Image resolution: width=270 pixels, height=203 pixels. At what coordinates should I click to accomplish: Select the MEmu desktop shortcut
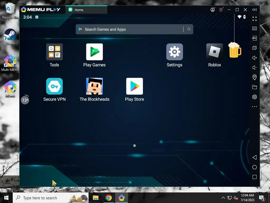tap(10, 89)
